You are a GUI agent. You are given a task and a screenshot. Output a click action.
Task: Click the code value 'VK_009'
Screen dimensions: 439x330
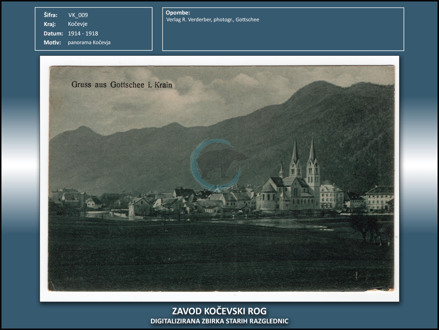[78, 15]
